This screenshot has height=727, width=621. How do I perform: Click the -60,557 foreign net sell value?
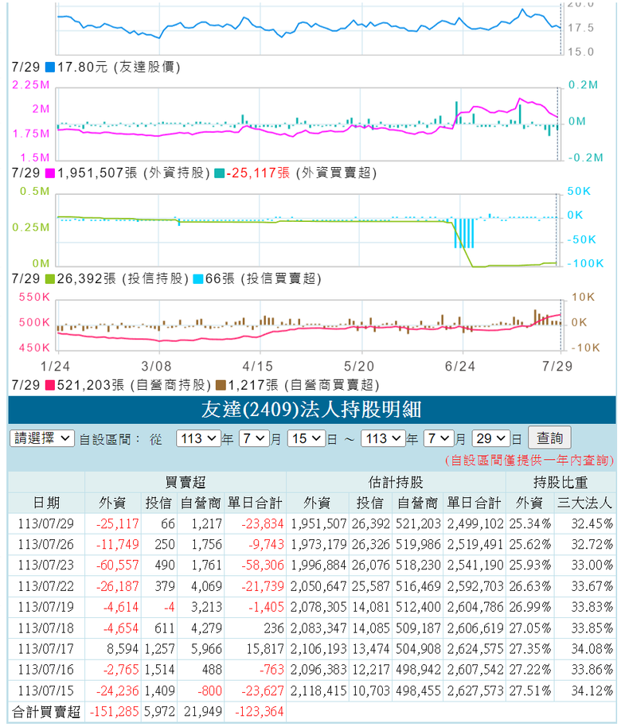[117, 566]
